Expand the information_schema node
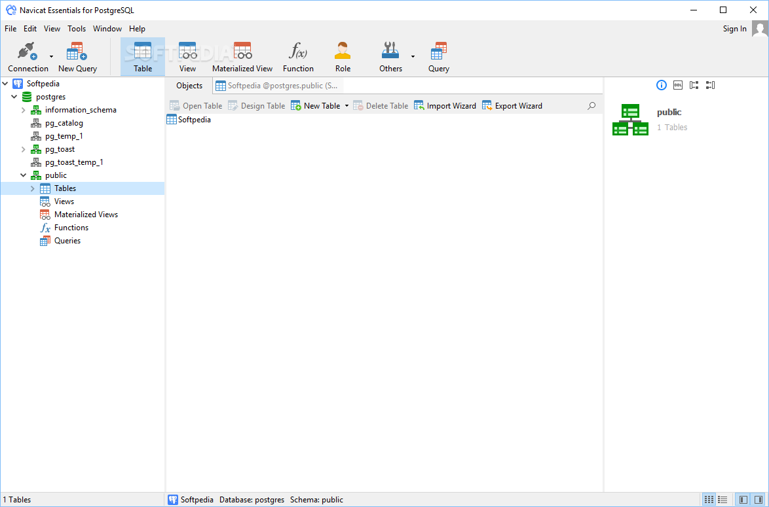 [23, 110]
